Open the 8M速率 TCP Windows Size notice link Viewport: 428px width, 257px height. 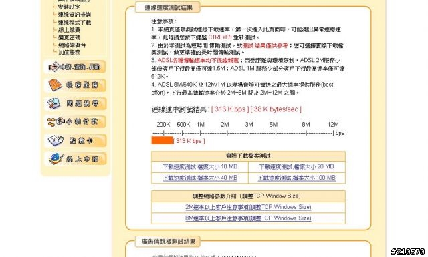(248, 218)
